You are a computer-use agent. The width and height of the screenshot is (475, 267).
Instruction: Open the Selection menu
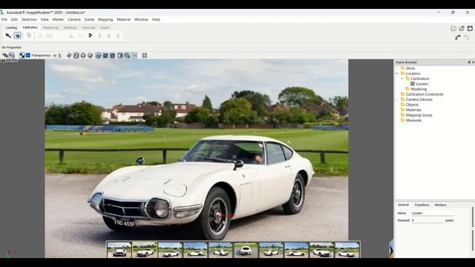(x=29, y=19)
